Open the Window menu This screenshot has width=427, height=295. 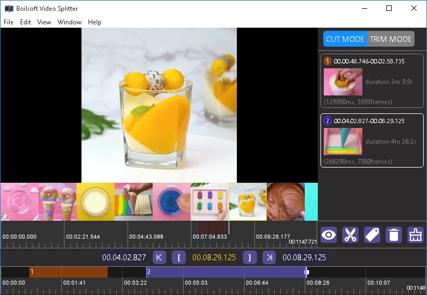click(70, 22)
